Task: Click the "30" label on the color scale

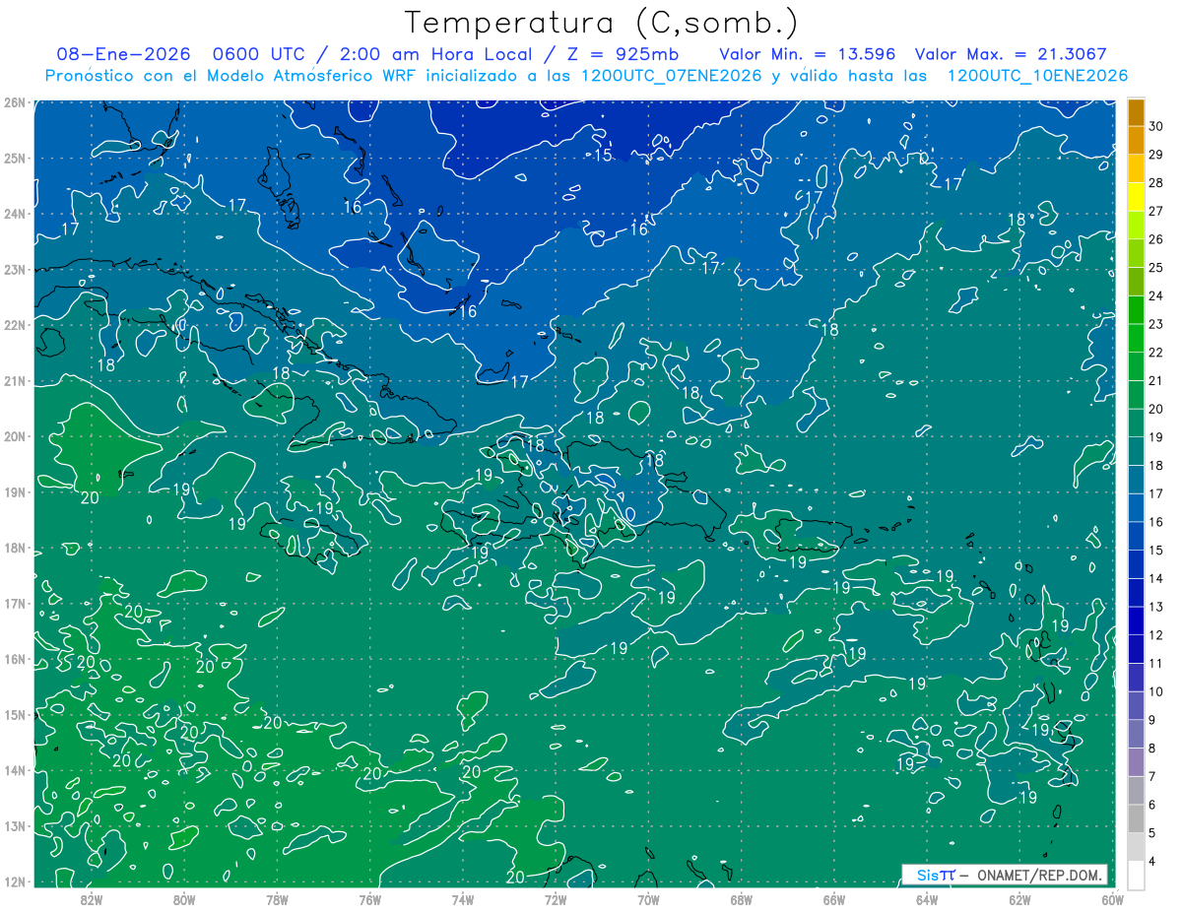Action: (1156, 126)
